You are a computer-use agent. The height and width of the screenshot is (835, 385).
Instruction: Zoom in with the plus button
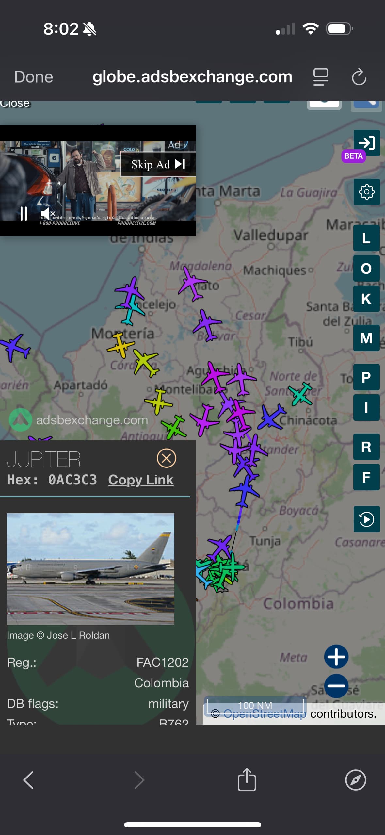pos(336,657)
